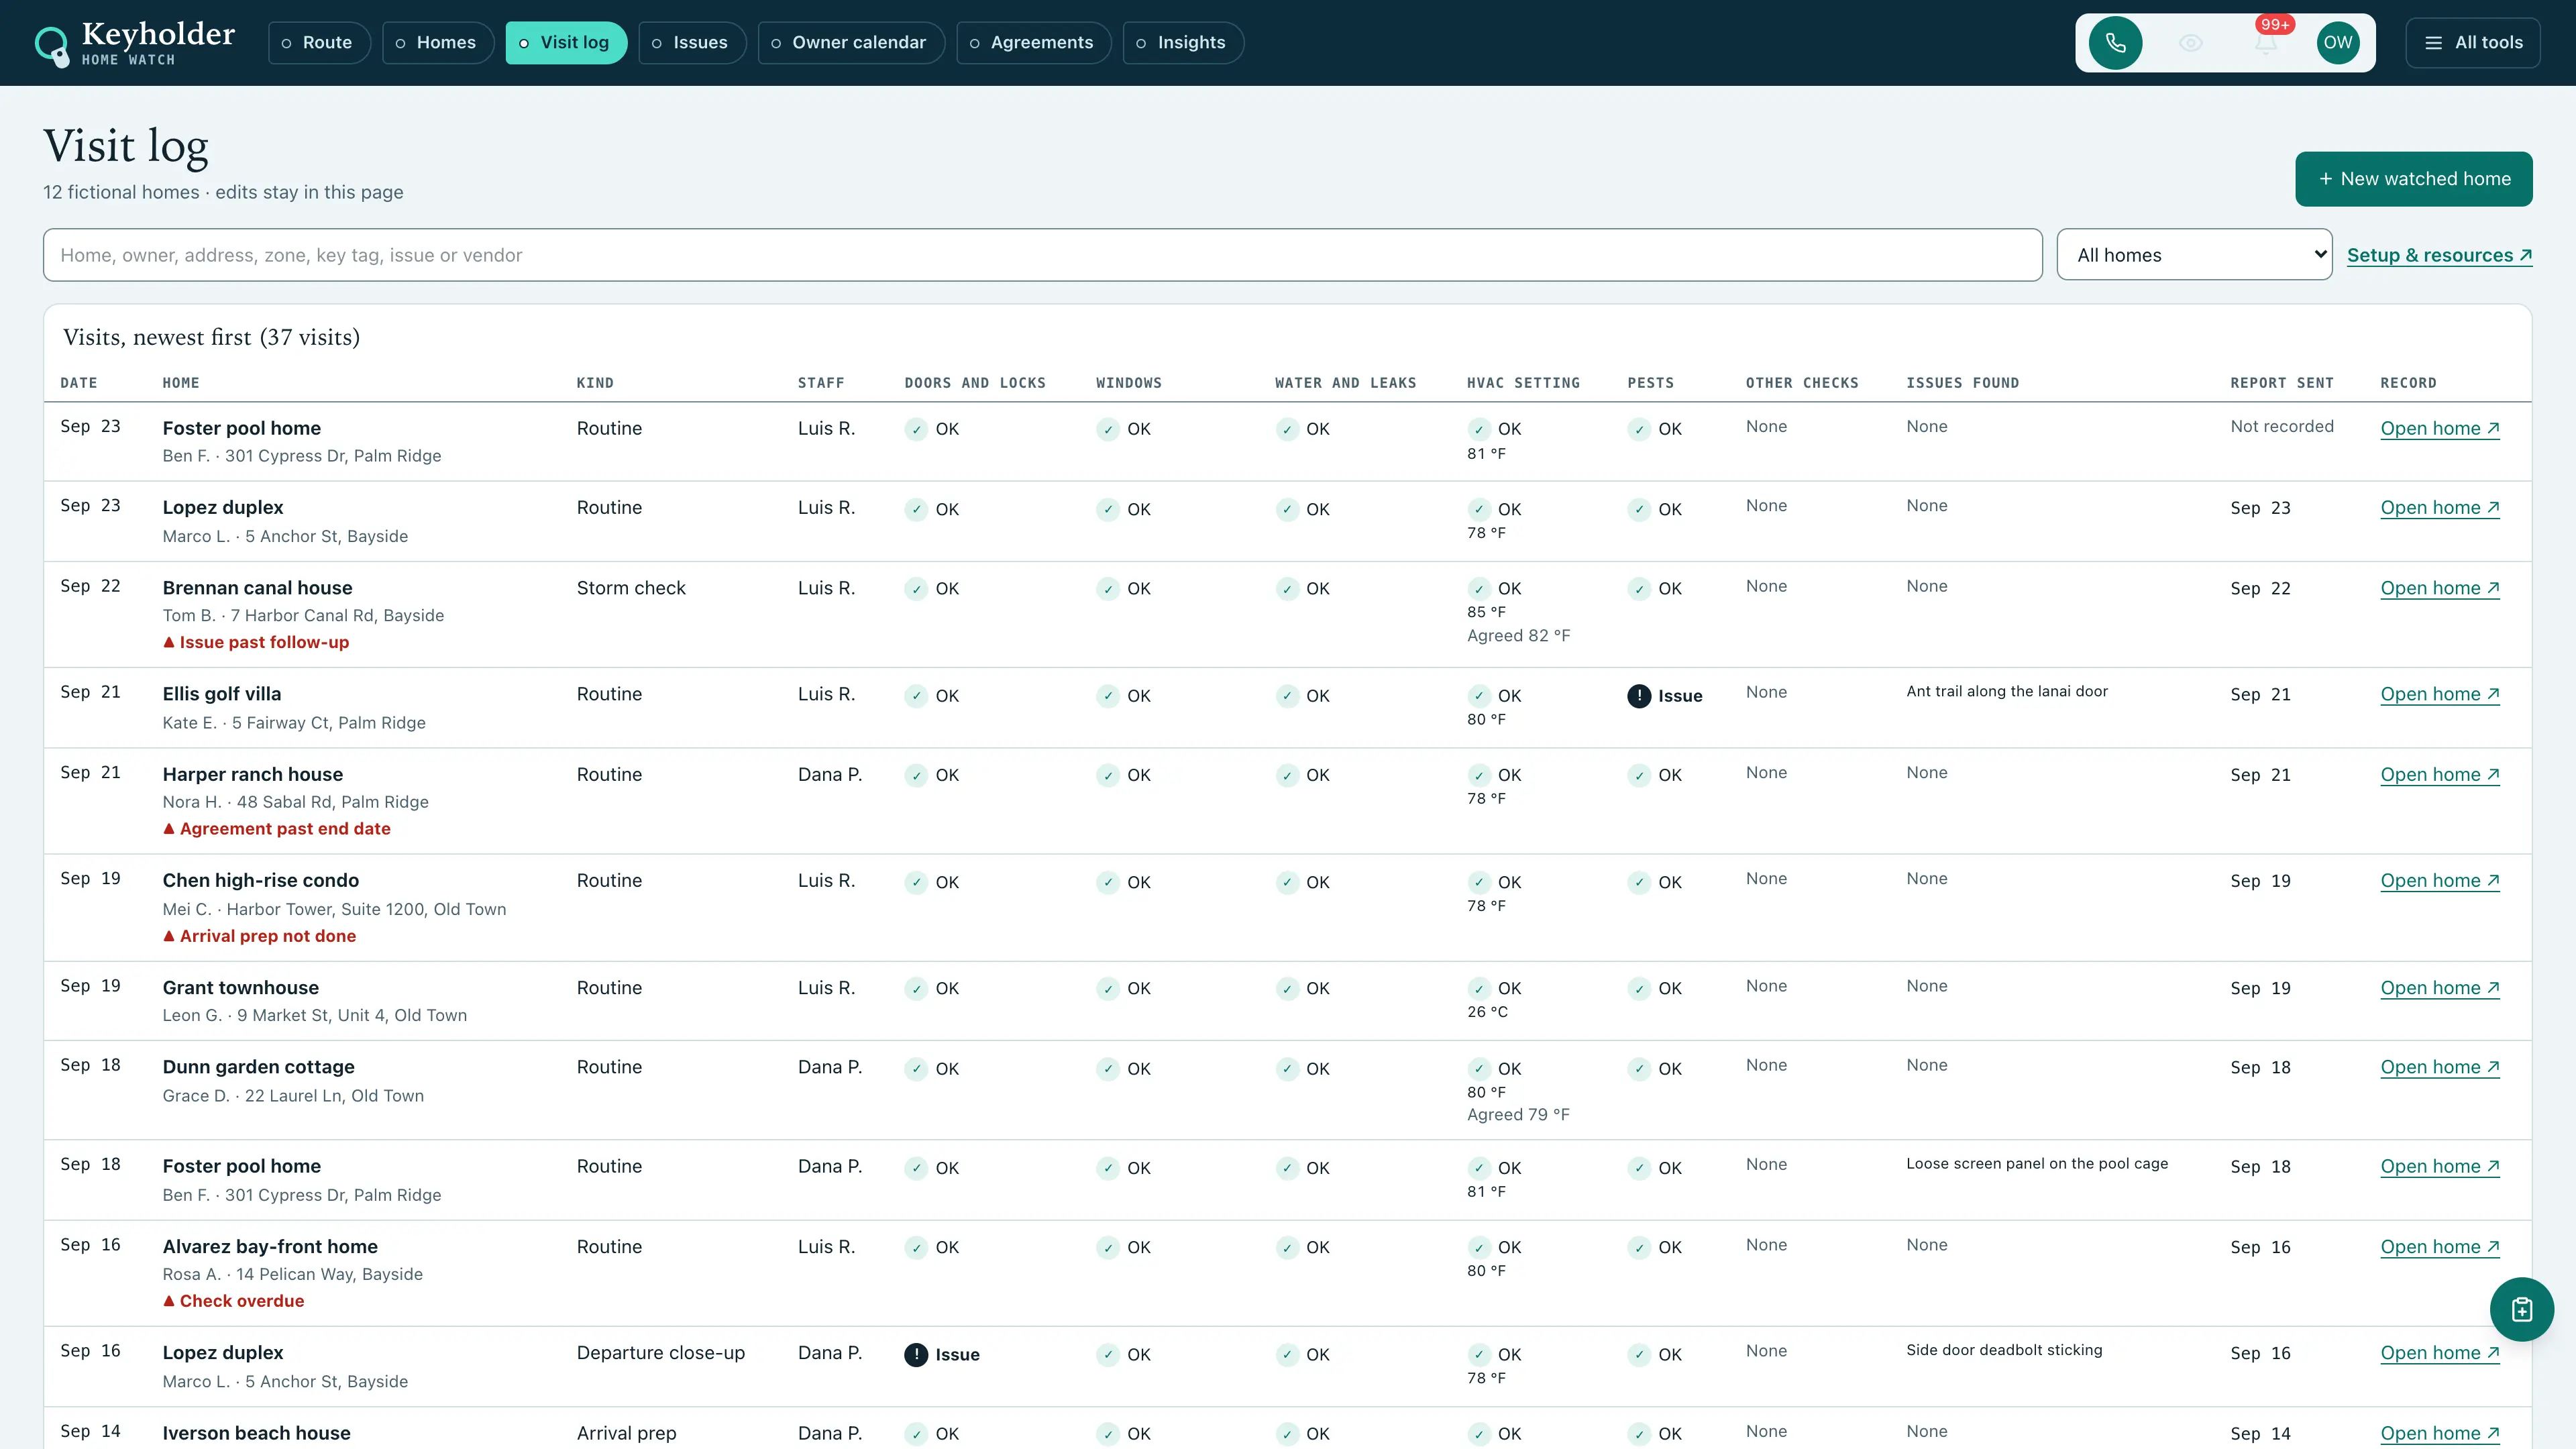Open the Owner calendar tab
Viewport: 2576px width, 1449px height.
(x=851, y=43)
